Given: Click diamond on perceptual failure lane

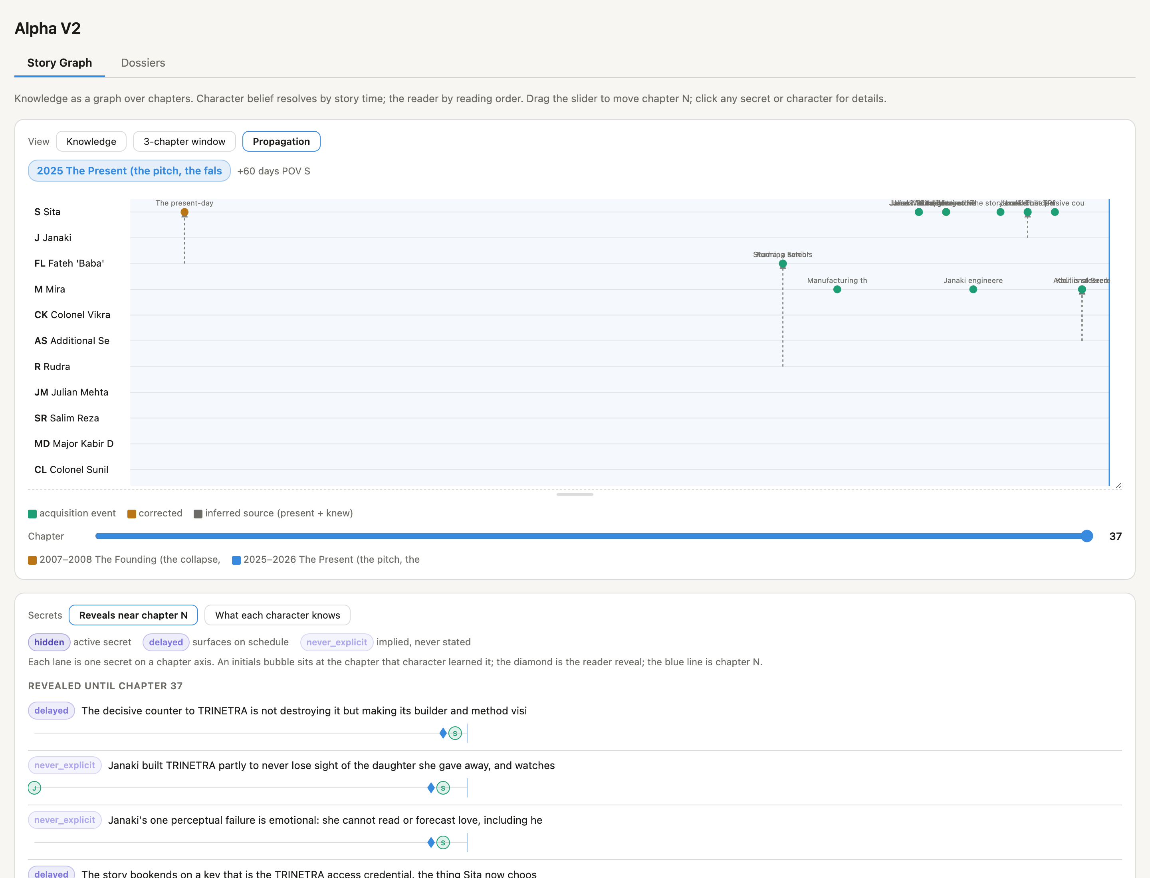Looking at the screenshot, I should tap(431, 842).
